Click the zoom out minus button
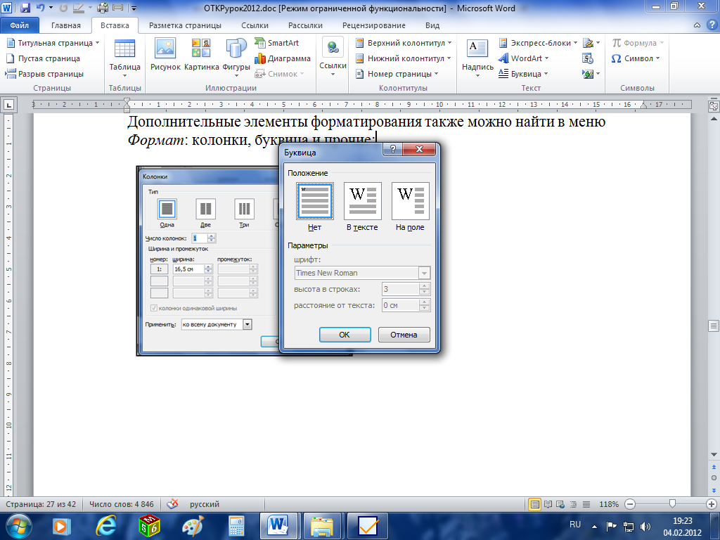This screenshot has width=720, height=540. 630,504
